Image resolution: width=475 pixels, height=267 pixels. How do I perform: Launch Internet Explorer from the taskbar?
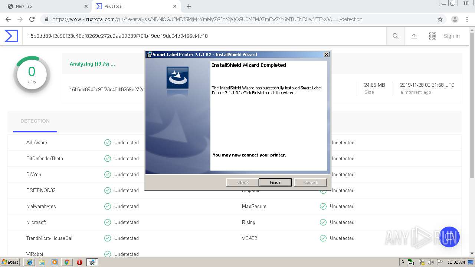[x=29, y=262]
